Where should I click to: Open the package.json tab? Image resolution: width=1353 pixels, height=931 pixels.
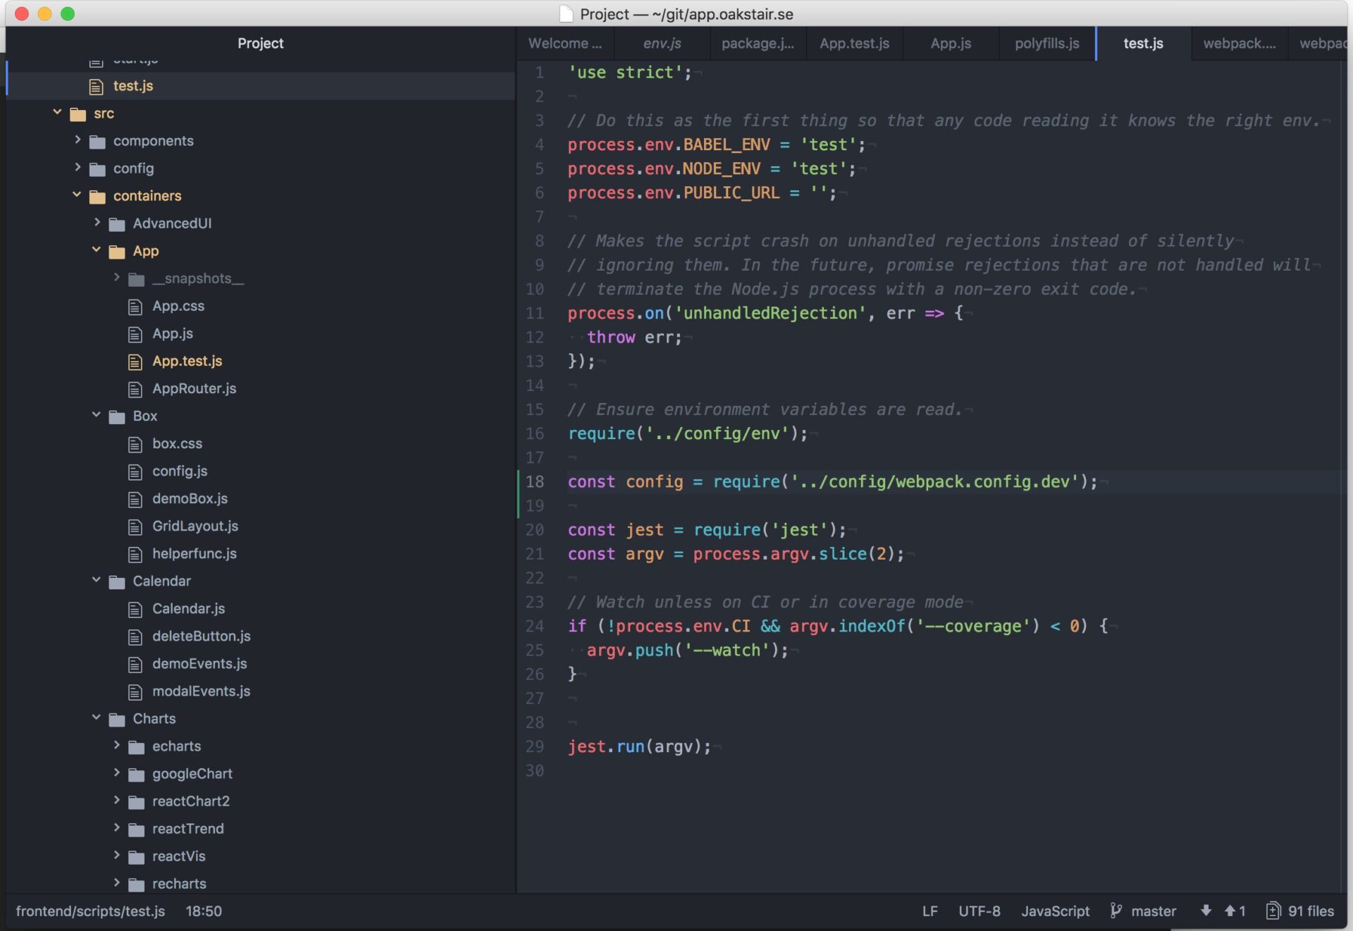(758, 44)
